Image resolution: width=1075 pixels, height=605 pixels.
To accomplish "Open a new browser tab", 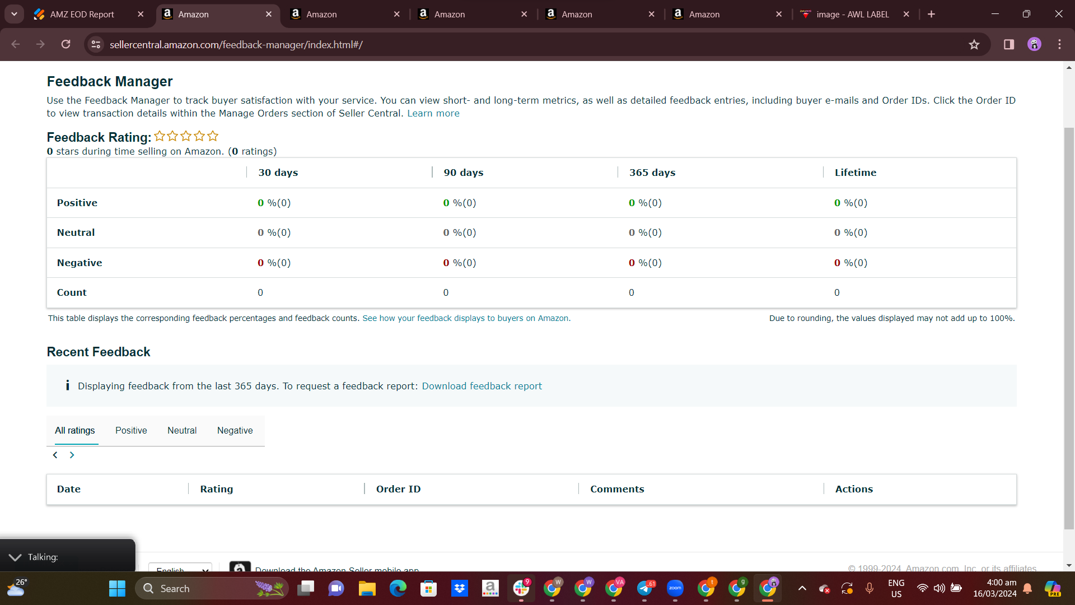I will 931,14.
